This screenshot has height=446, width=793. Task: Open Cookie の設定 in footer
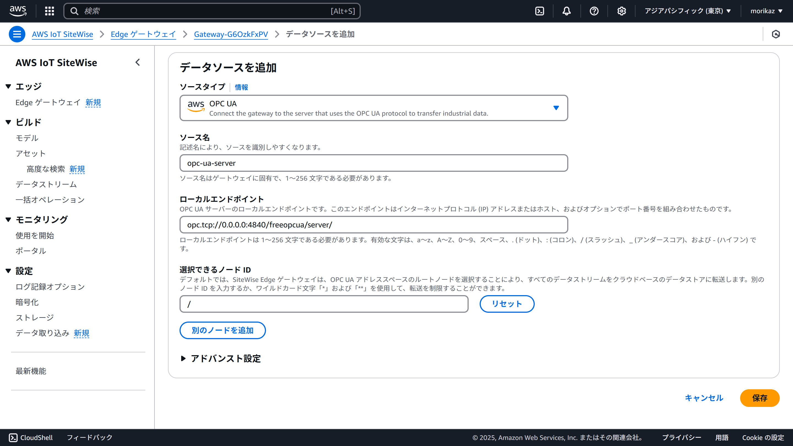point(763,437)
